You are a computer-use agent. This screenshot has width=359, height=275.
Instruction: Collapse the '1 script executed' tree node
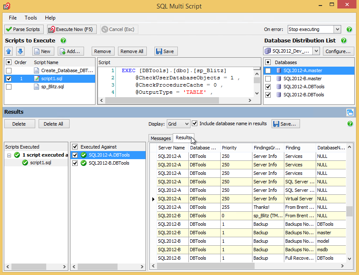point(9,155)
